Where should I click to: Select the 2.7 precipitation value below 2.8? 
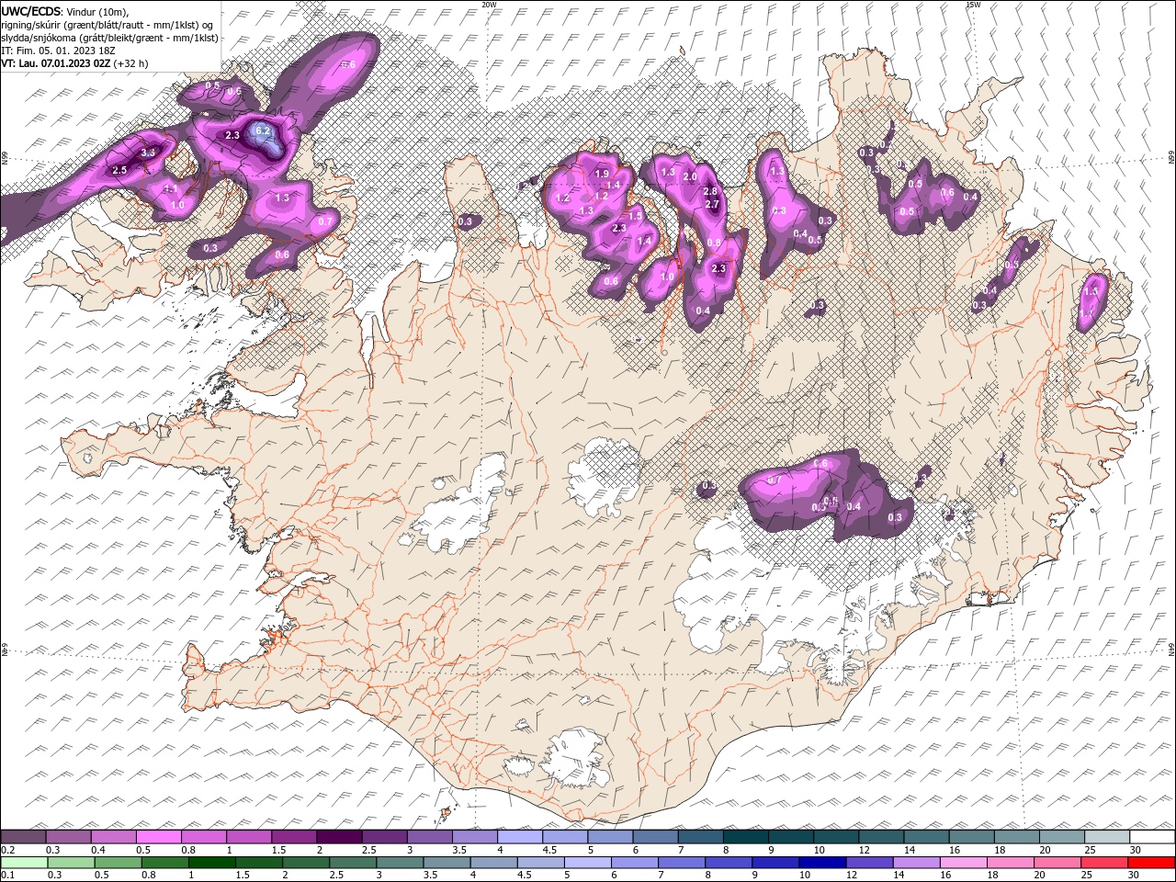711,204
